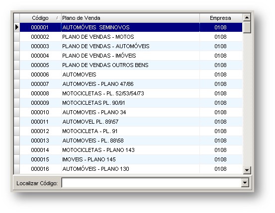This screenshot has width=275, height=213.
Task: Select row AUTOMÓVEIS SEMINOVOS
Action: [131, 27]
